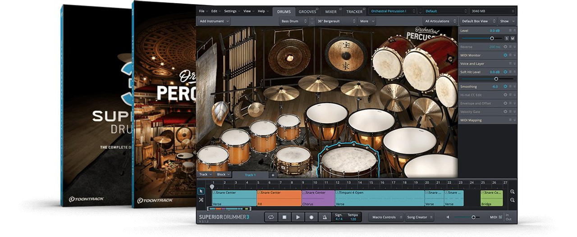Viewport: 577px width, 237px height.
Task: Open the All Articulations dropdown
Action: coord(440,21)
